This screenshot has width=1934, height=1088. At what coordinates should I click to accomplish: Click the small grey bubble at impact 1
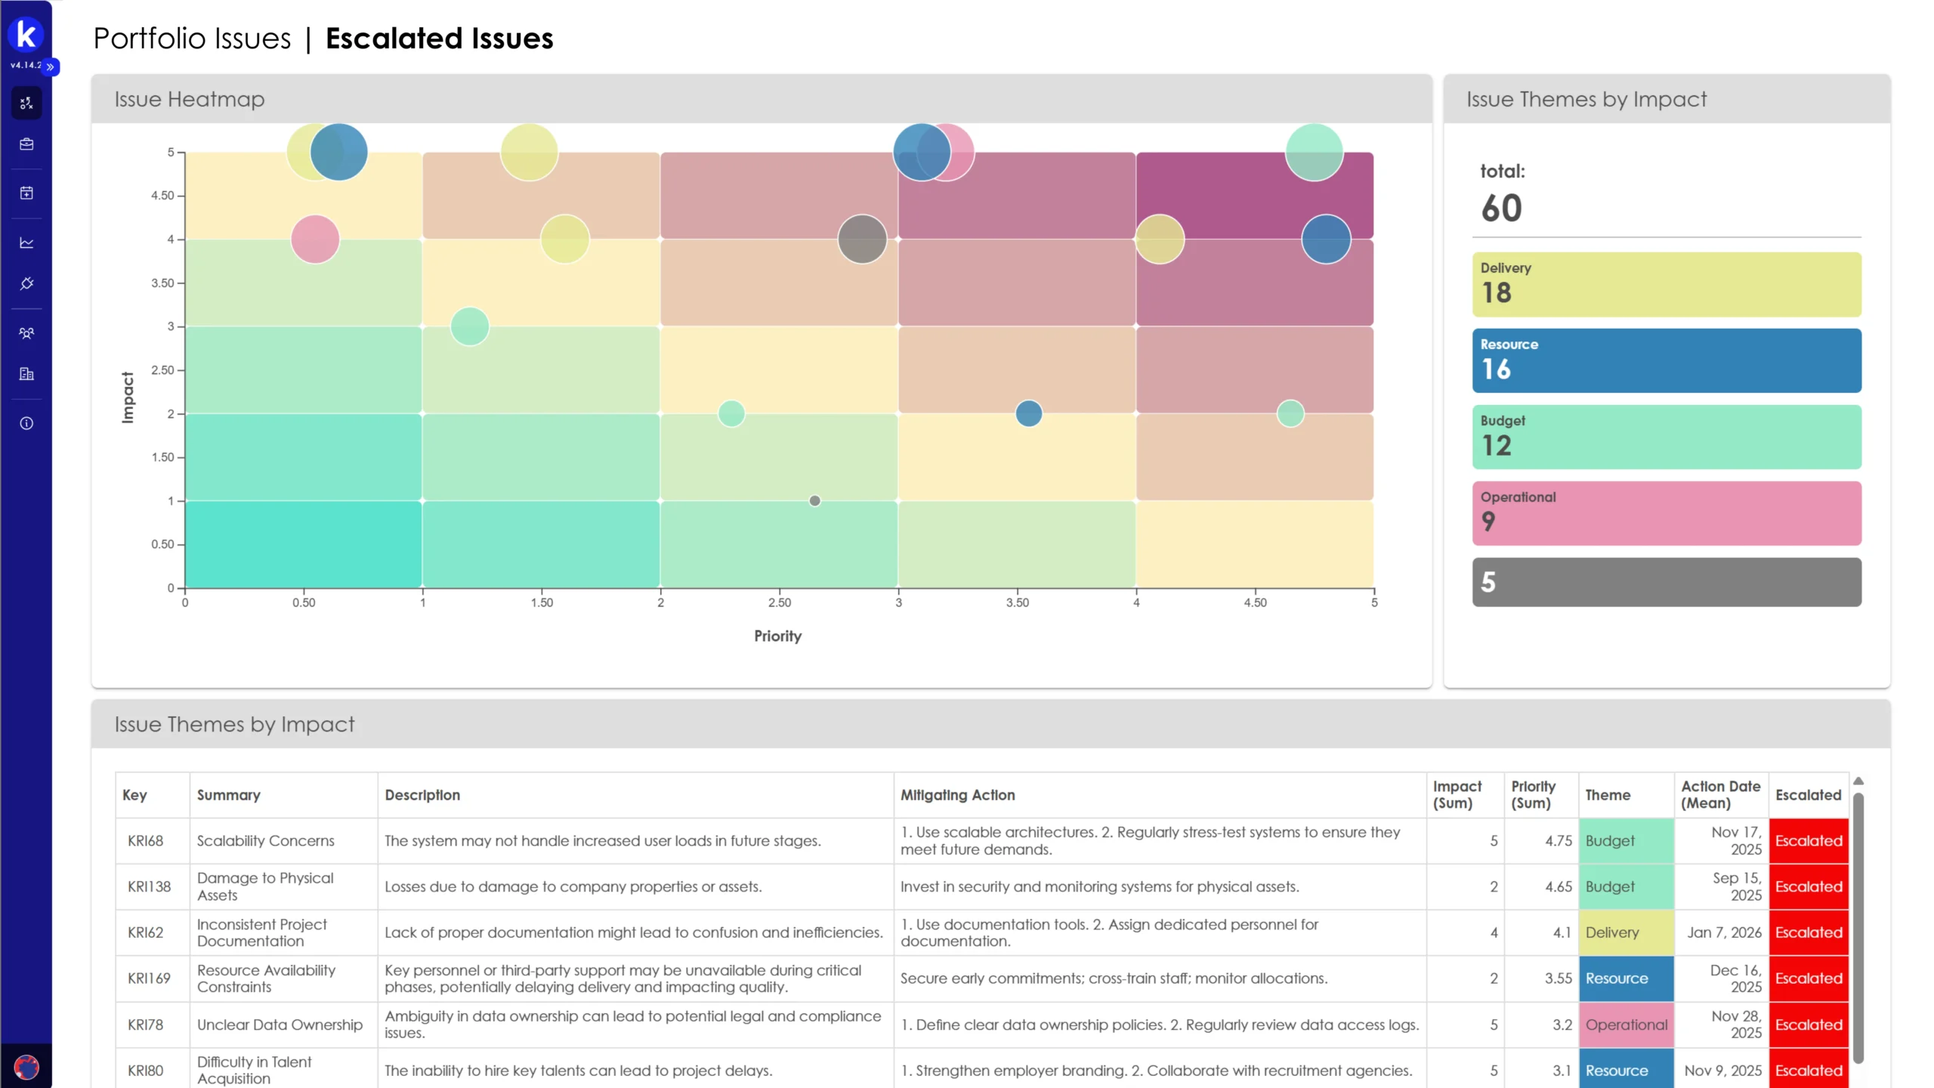coord(814,501)
